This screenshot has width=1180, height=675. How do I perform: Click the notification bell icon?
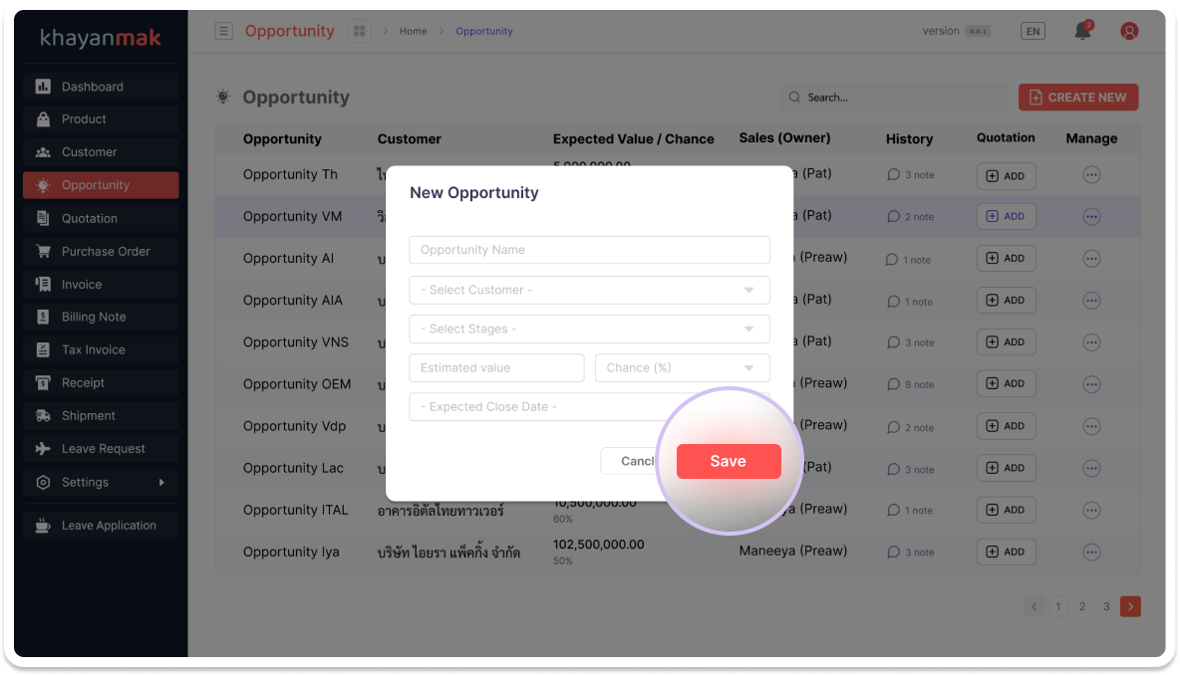coord(1082,31)
